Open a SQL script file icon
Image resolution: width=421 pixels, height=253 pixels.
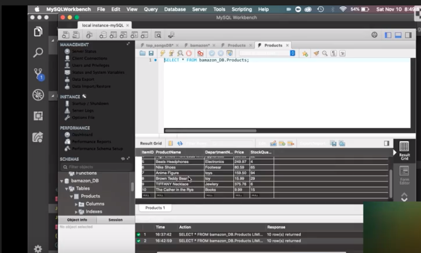[143, 54]
